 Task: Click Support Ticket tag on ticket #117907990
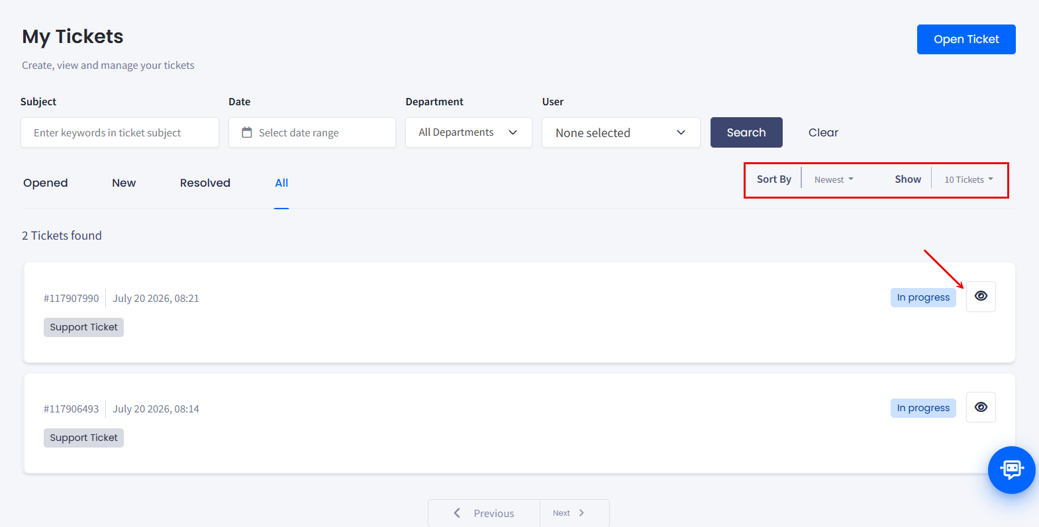pyautogui.click(x=83, y=327)
